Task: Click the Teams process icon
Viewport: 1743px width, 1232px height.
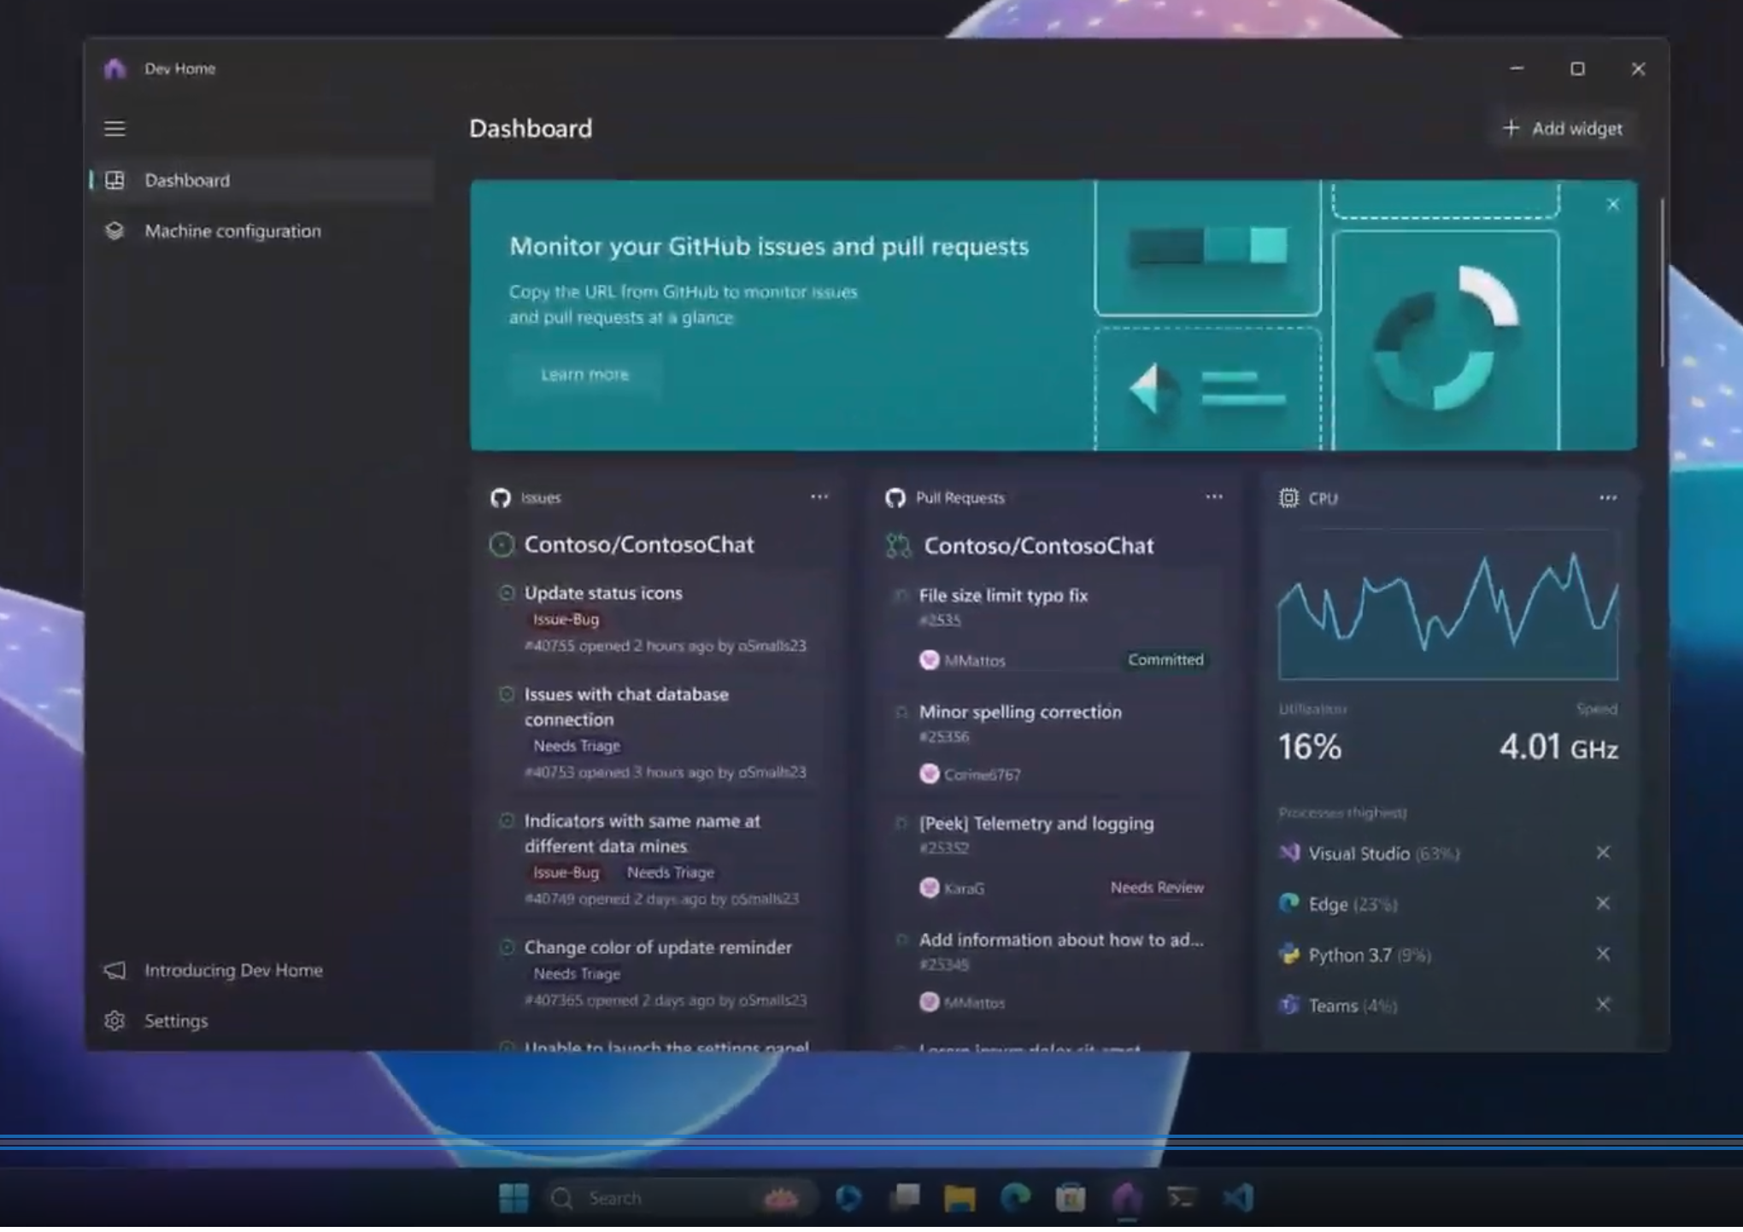Action: (1289, 1005)
